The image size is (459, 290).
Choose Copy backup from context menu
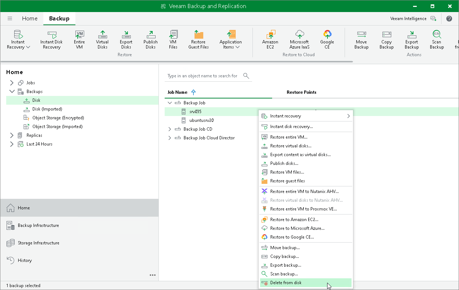[x=306, y=256]
